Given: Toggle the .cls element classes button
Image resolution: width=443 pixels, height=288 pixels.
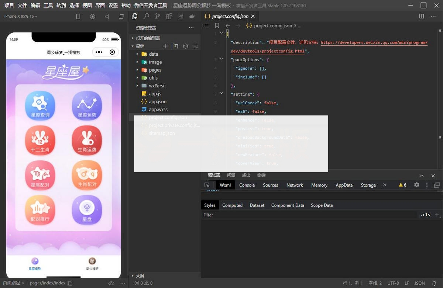Looking at the screenshot, I should [x=425, y=215].
